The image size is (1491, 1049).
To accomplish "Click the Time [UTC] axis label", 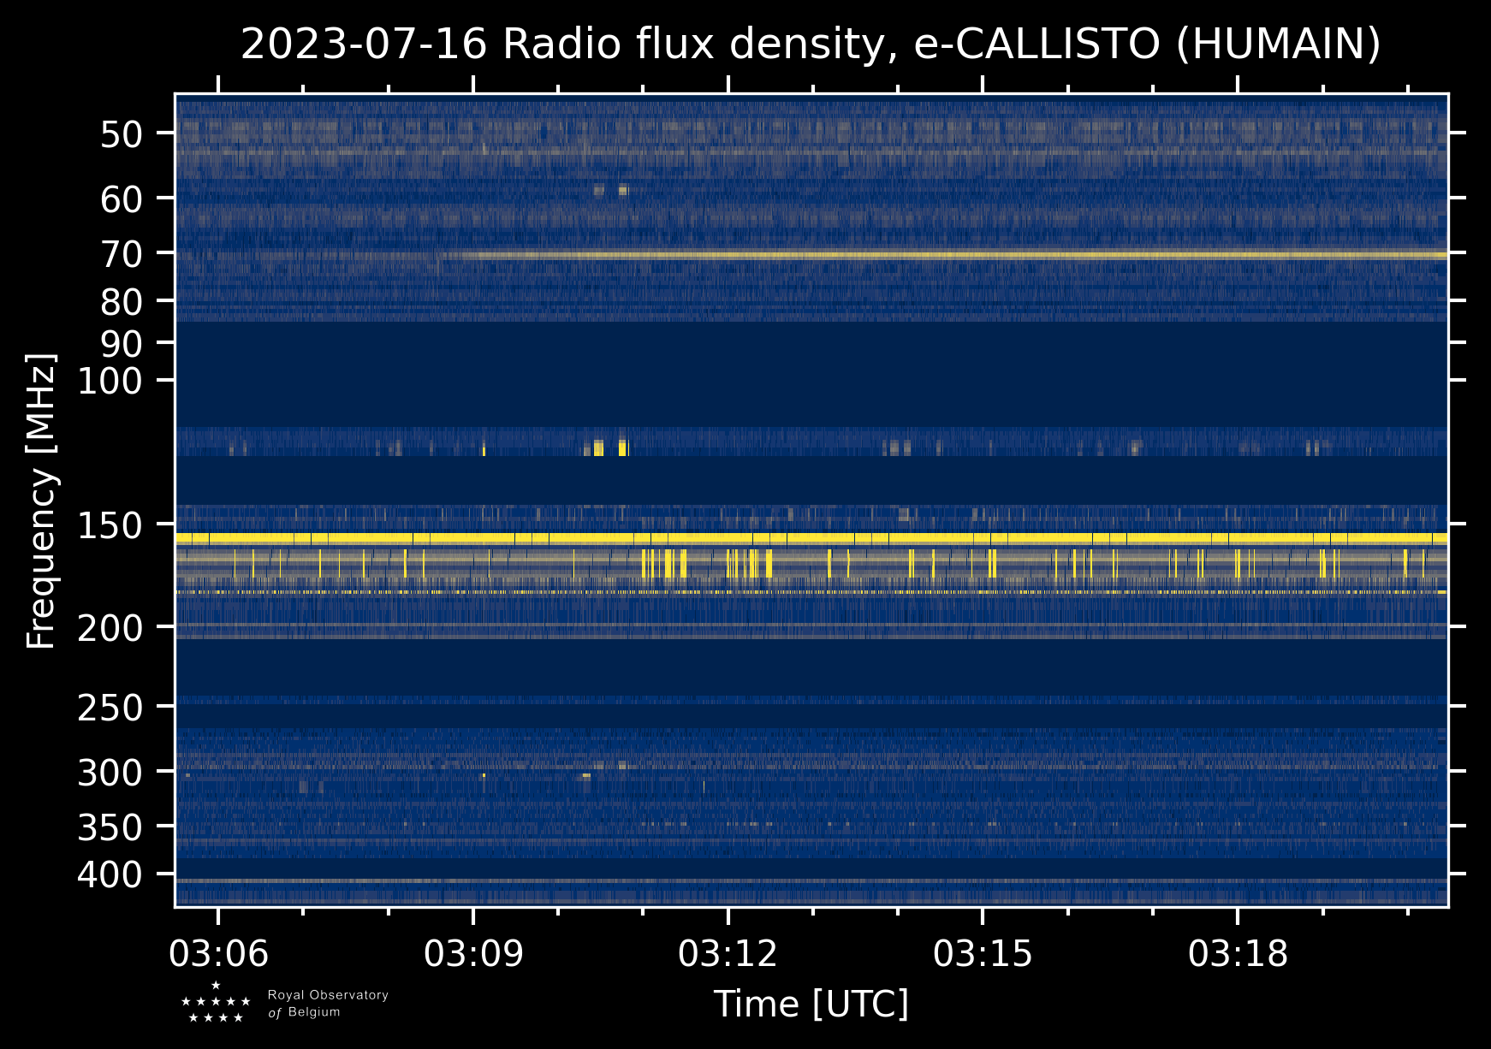I will (x=811, y=1004).
